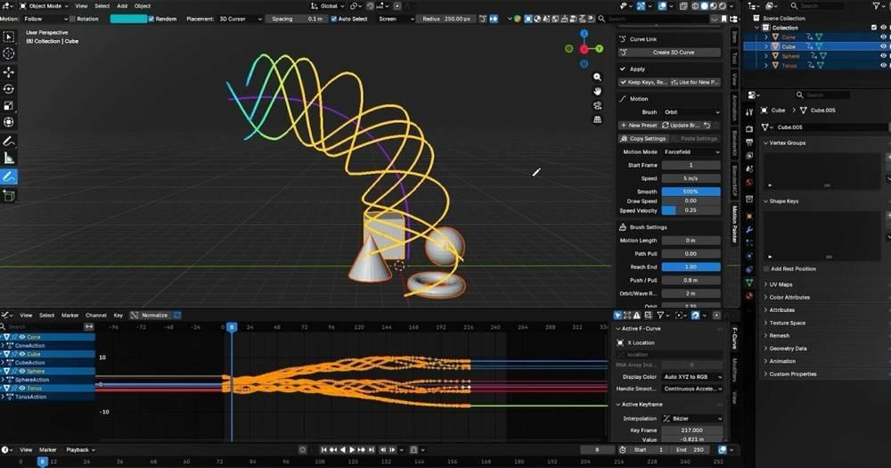Open the graph editor Key menu
The height and width of the screenshot is (468, 891).
(x=119, y=315)
